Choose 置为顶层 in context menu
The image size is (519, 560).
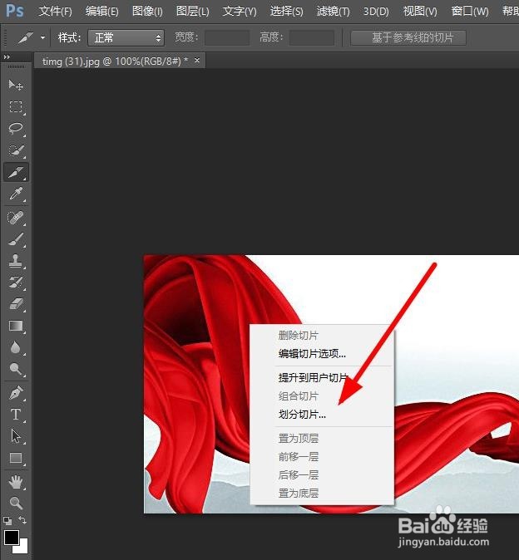[322, 438]
